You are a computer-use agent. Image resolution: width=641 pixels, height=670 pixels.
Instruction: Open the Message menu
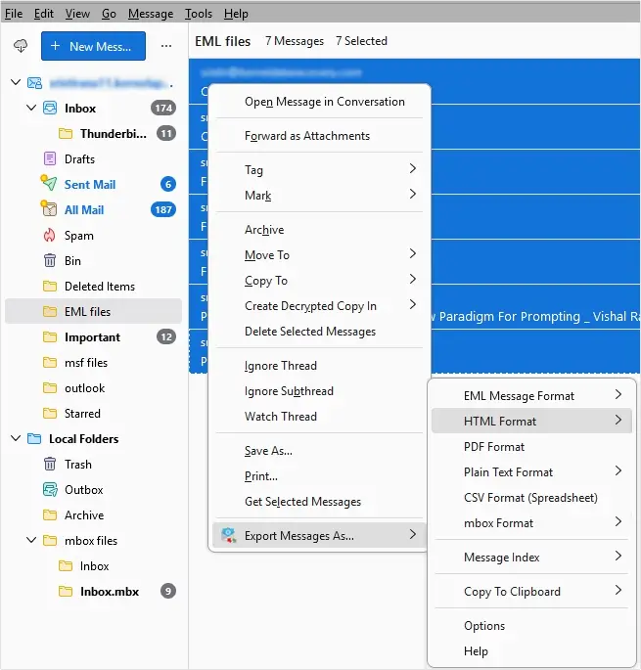[x=151, y=14]
